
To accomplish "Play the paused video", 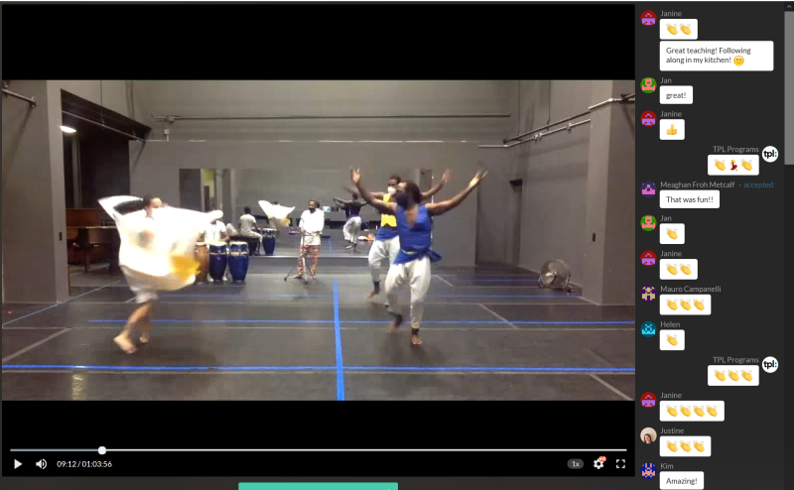I will point(18,463).
